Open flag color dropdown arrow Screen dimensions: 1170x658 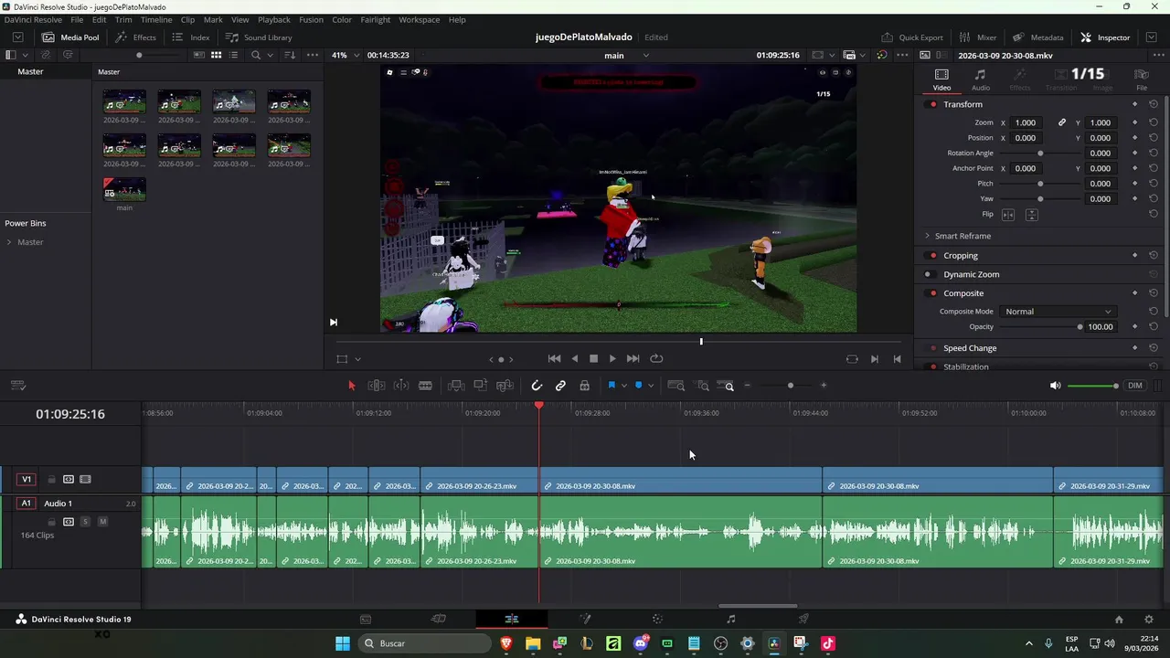pos(623,386)
